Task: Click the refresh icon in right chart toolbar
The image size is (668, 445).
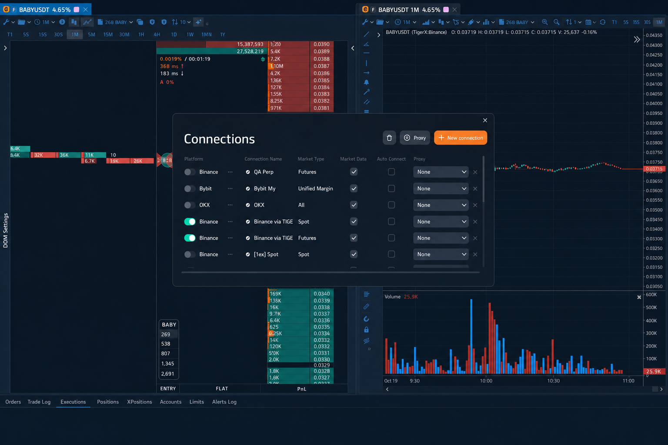Action: 602,22
